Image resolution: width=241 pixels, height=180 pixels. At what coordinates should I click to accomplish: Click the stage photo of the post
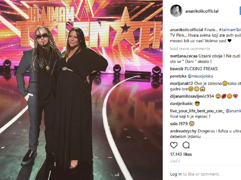[x=81, y=90]
